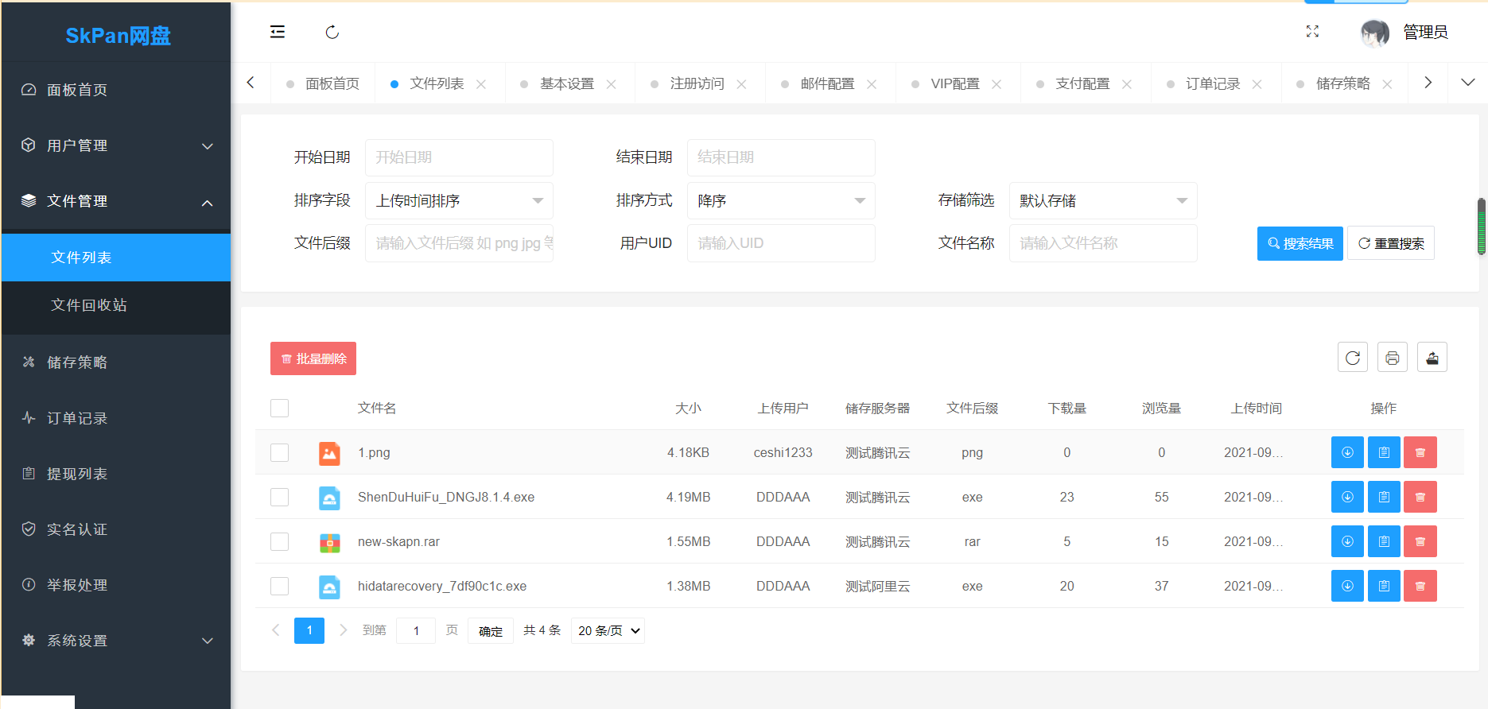Open the 存储筛选 dropdown
Screen dimensions: 1488x709
coord(1102,201)
